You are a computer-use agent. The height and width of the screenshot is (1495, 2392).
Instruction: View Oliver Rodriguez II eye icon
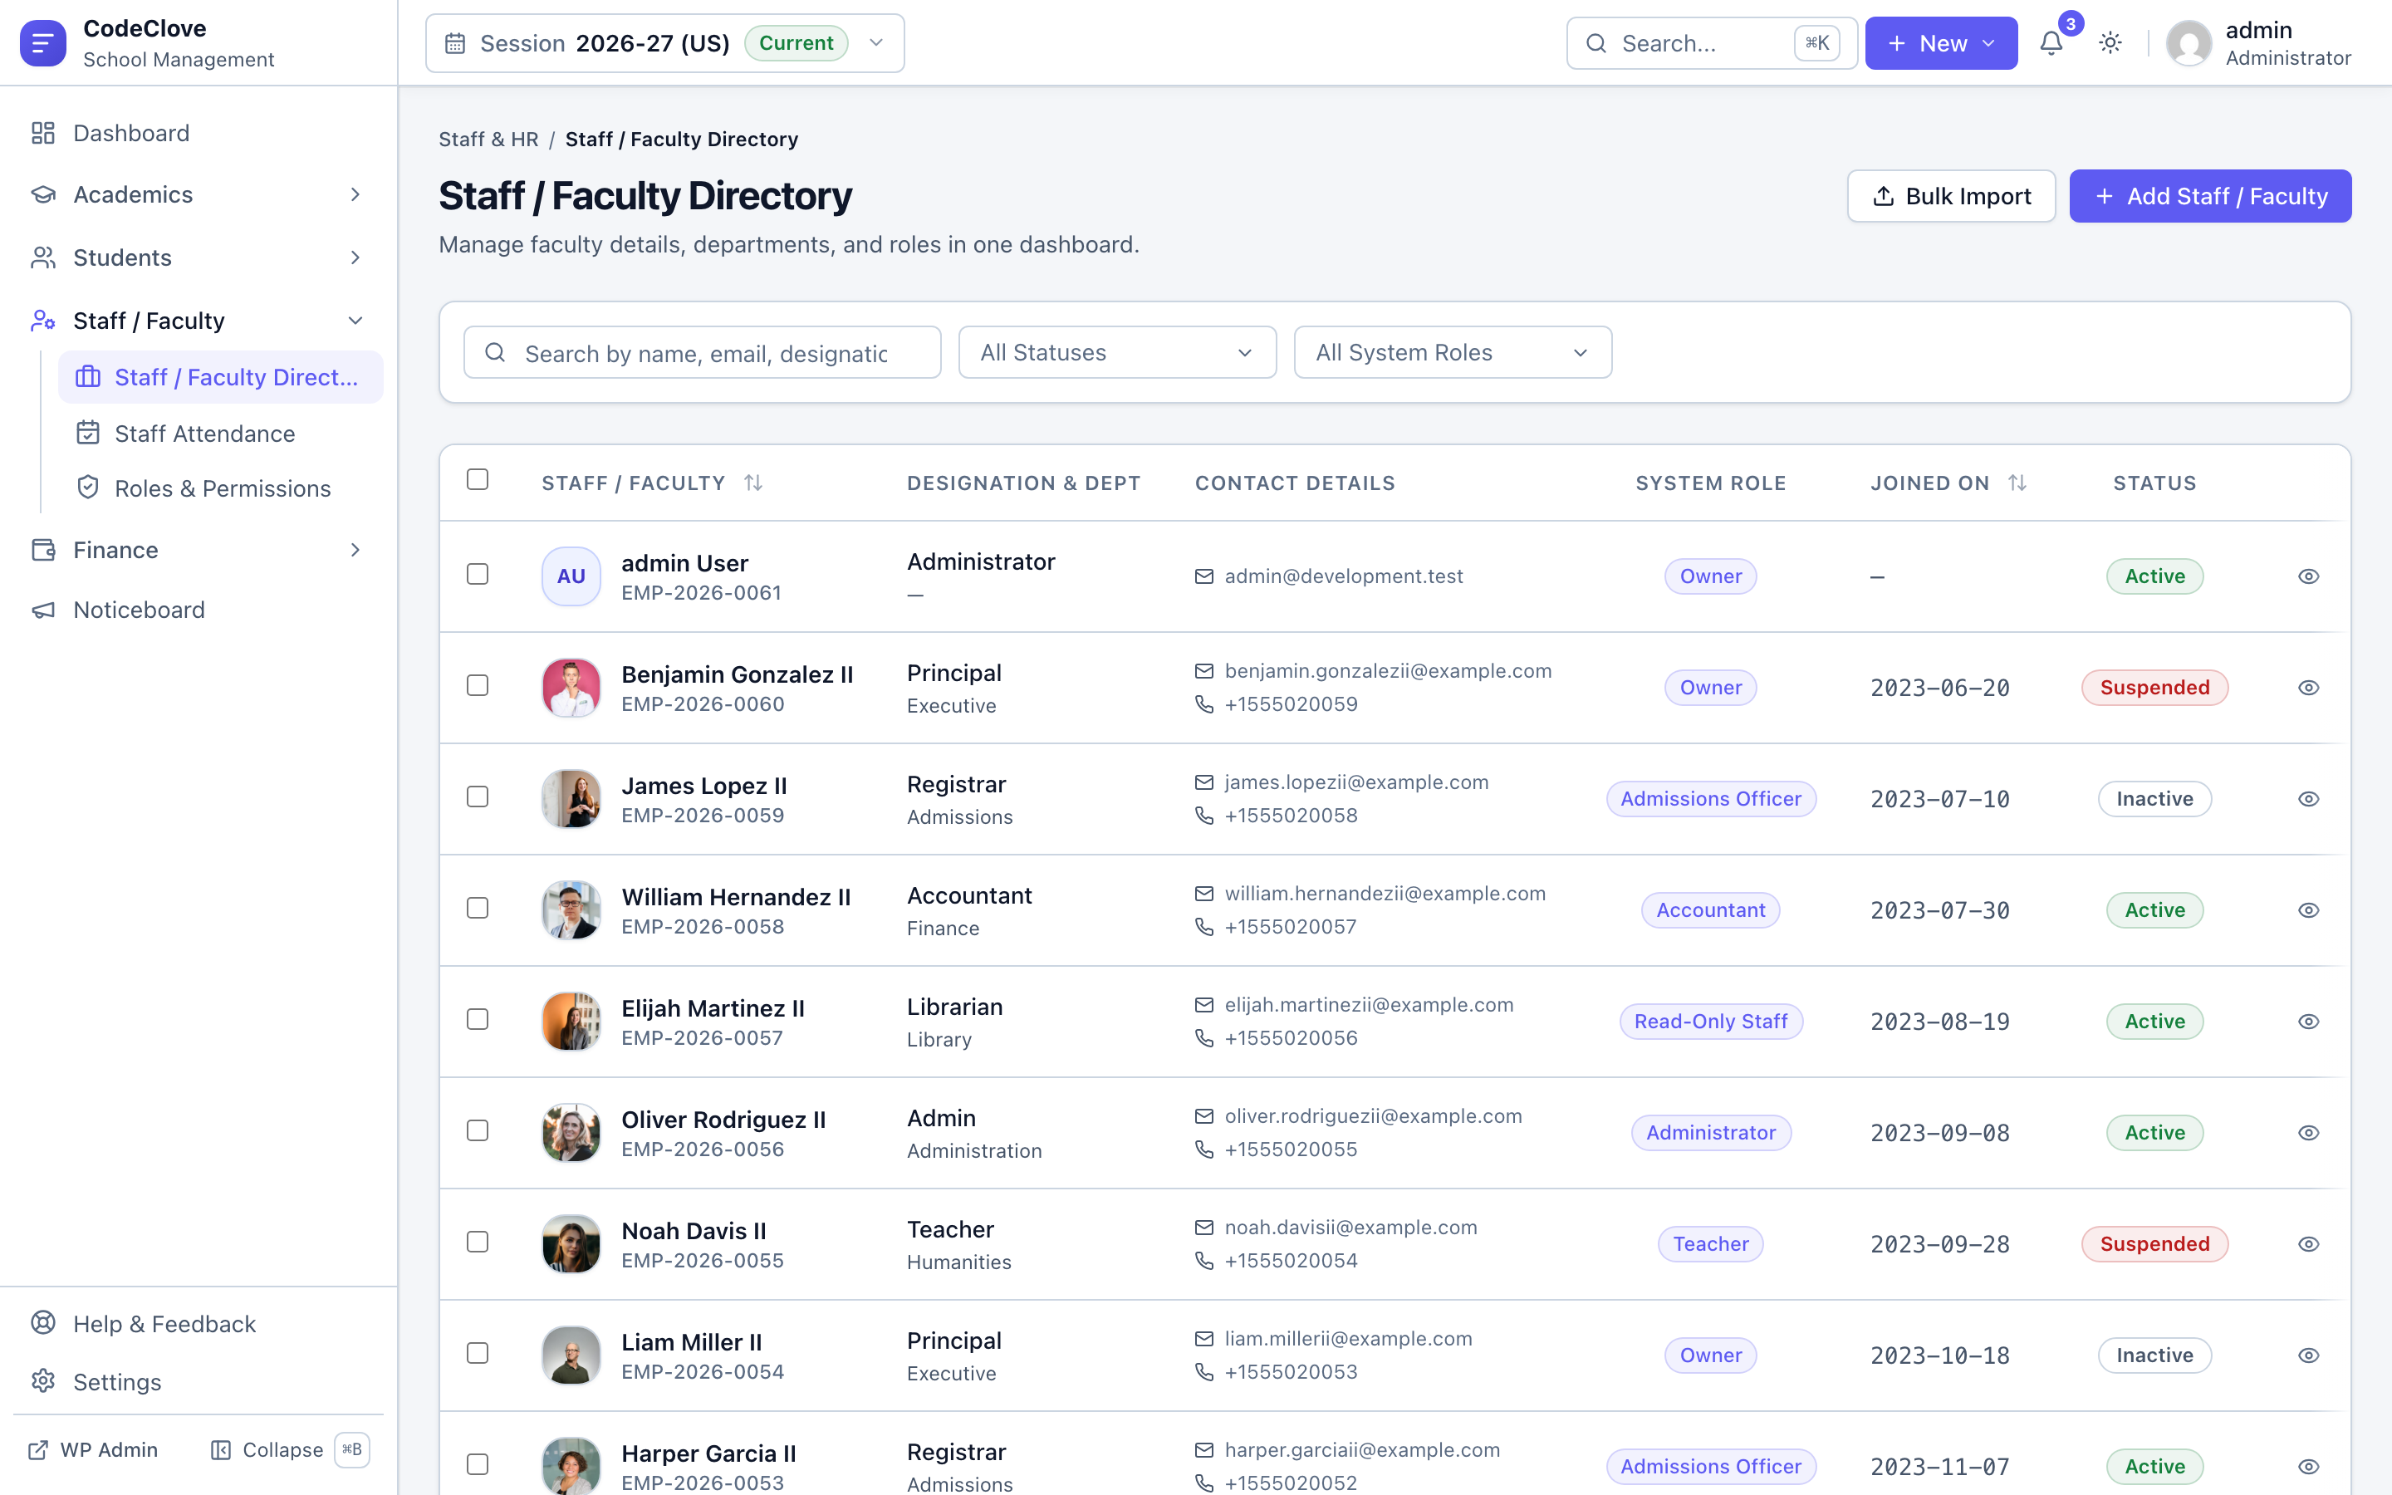tap(2308, 1133)
